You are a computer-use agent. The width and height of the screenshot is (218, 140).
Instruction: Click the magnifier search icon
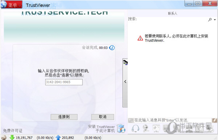click(210, 20)
